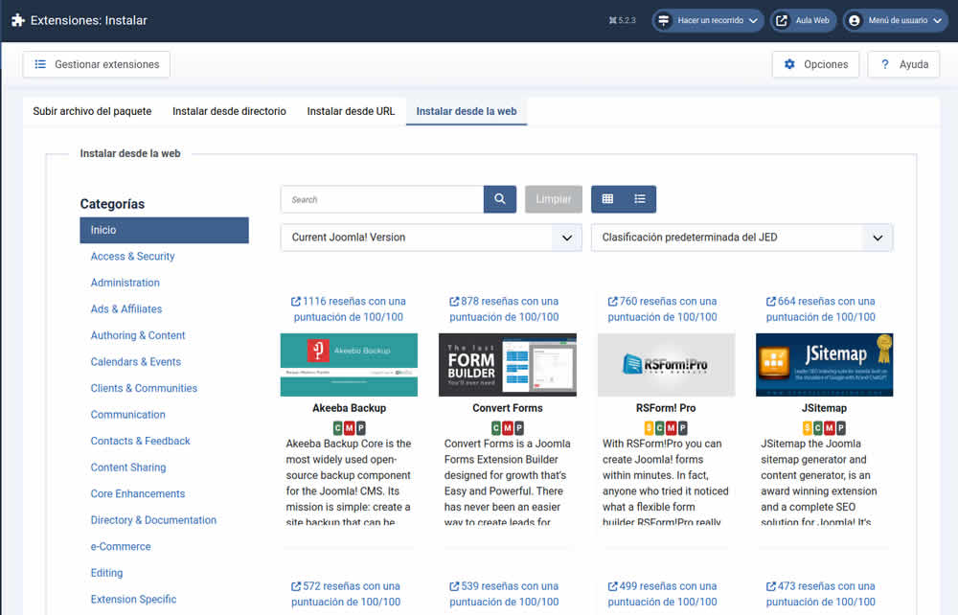958x615 pixels.
Task: Open Opciones via the gear icon
Action: point(789,64)
